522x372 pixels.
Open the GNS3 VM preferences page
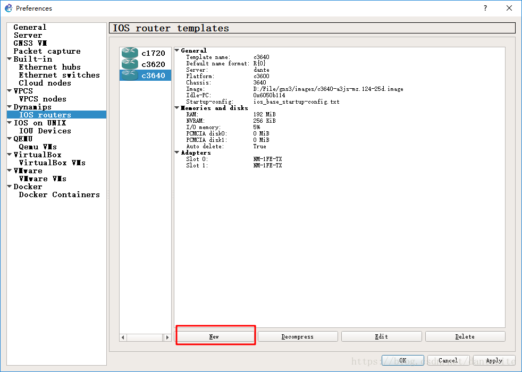30,43
